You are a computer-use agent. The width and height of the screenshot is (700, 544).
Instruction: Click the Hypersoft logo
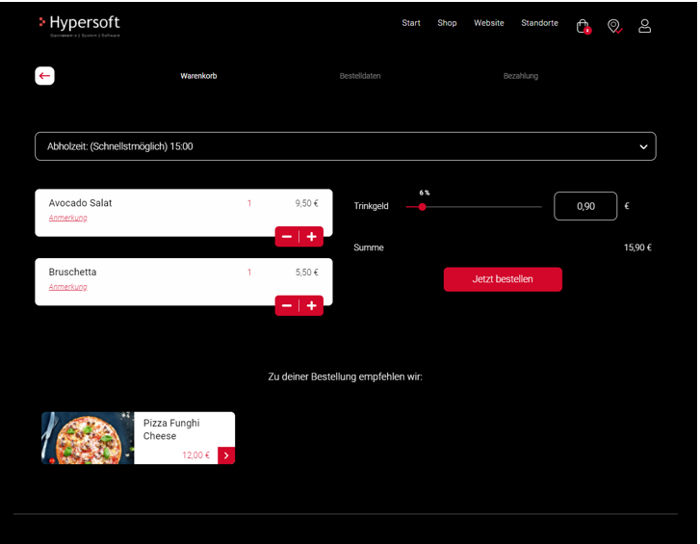pos(80,25)
